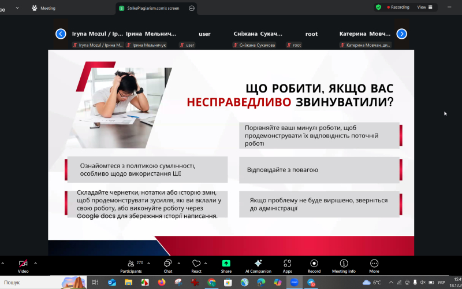This screenshot has width=462, height=289.
Task: Expand the caret next to Chat
Action: click(178, 262)
